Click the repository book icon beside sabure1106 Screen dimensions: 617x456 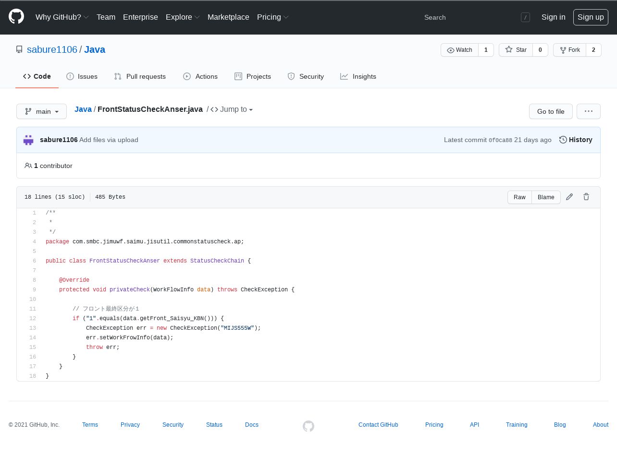(x=19, y=49)
